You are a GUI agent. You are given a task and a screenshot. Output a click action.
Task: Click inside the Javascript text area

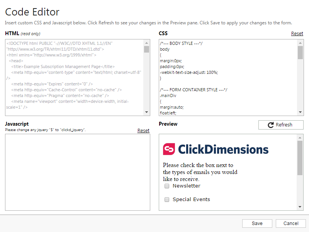pos(78,172)
